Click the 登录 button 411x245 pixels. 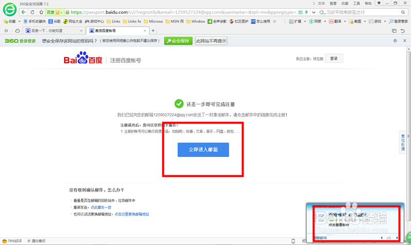click(x=333, y=58)
